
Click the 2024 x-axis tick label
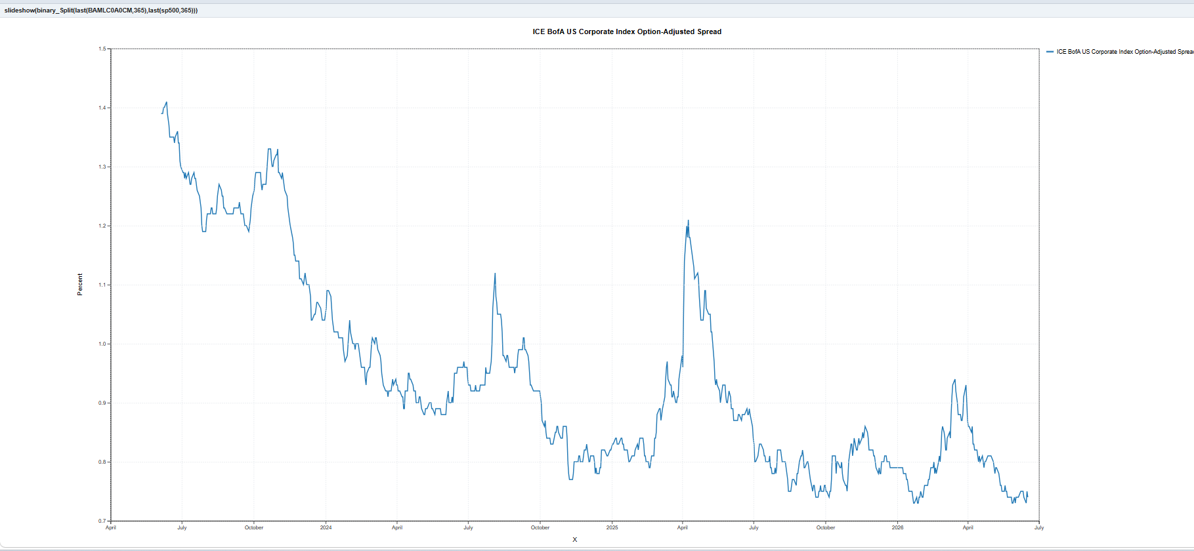tap(326, 527)
